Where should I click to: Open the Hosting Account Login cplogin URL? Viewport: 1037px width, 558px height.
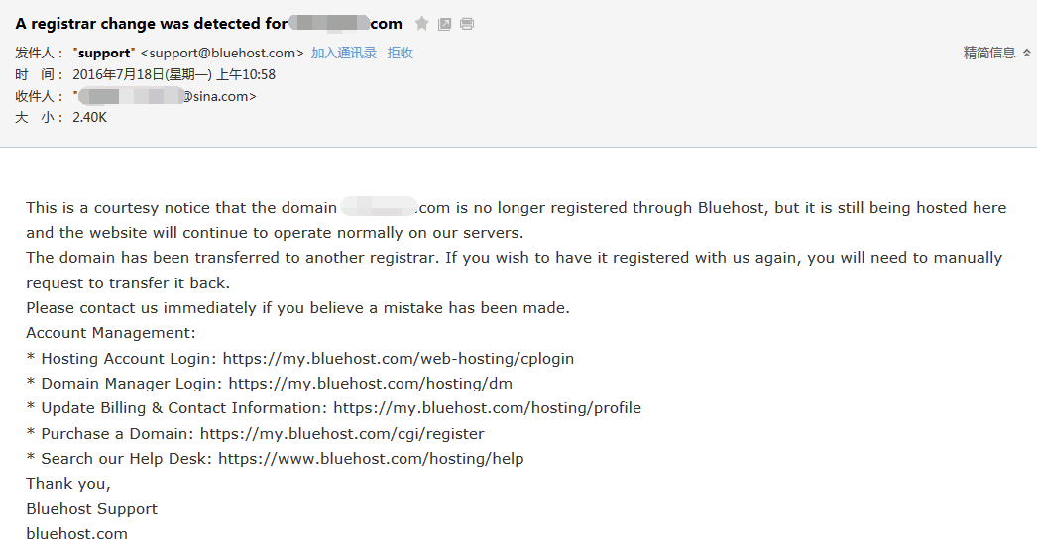pyautogui.click(x=398, y=358)
